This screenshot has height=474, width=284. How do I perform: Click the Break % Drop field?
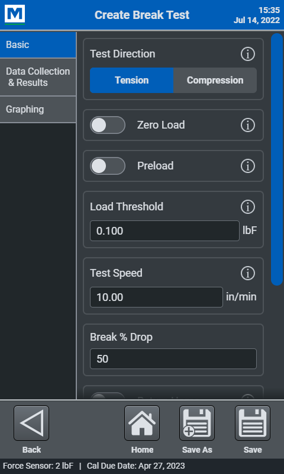click(173, 359)
